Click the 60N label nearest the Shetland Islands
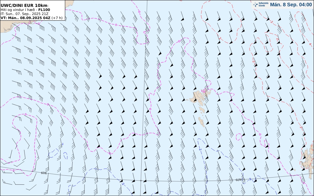314x196 pixels. tap(238, 180)
